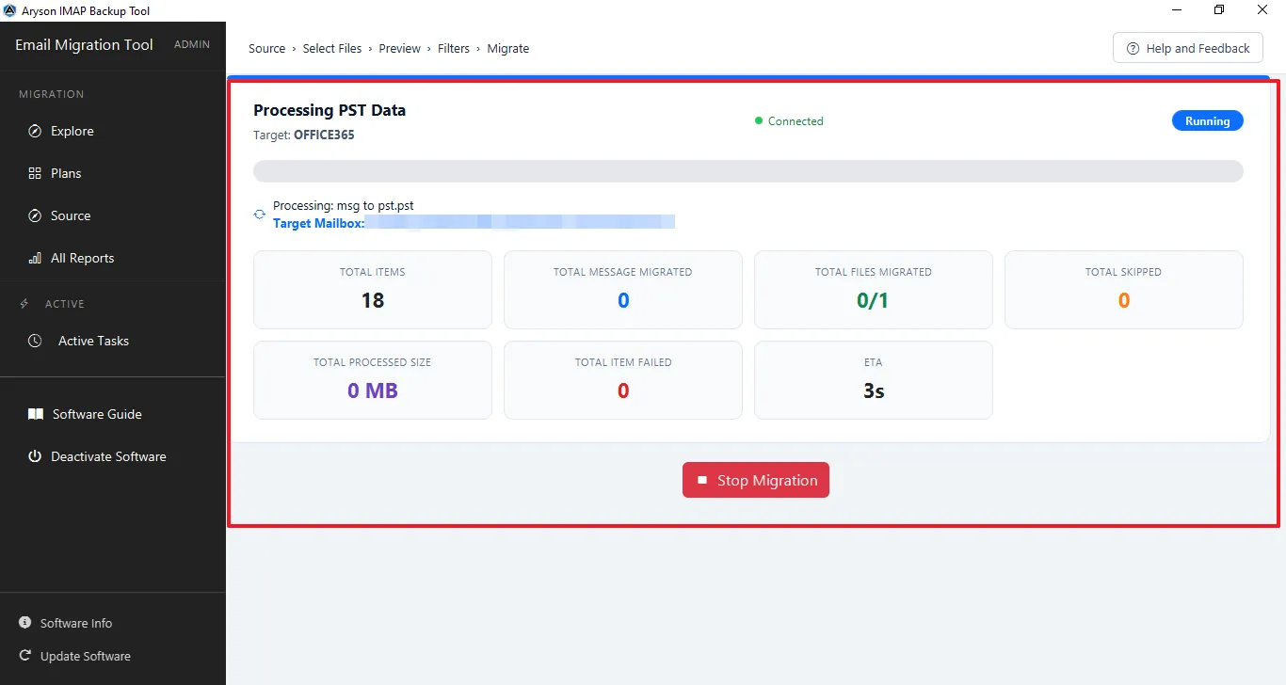Click the Software Info icon
The image size is (1286, 685).
[x=24, y=623]
